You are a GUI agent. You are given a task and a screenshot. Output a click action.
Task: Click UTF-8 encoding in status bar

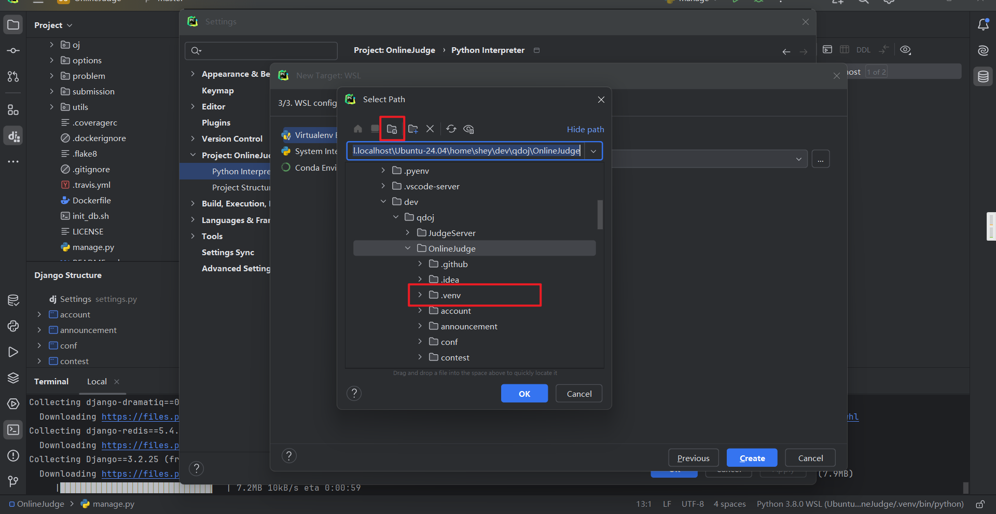(x=693, y=504)
